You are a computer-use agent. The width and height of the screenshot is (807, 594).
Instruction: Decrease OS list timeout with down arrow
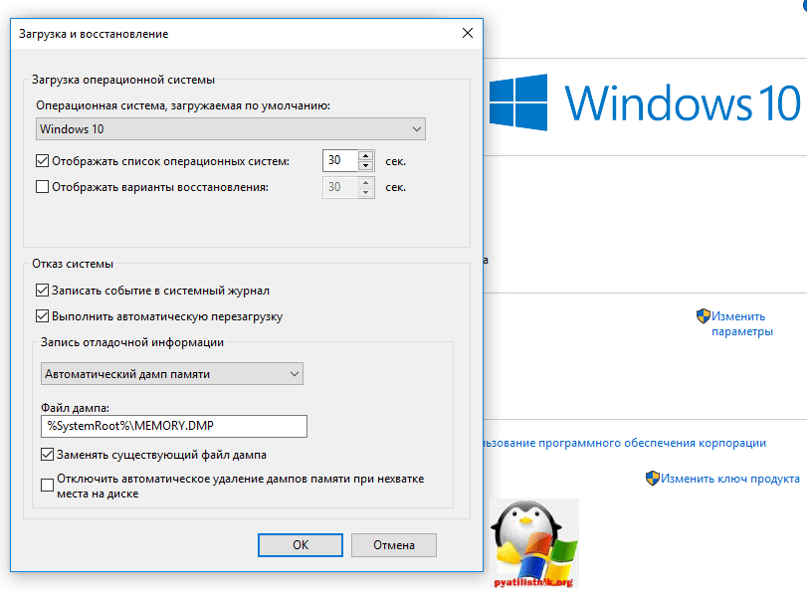(366, 165)
